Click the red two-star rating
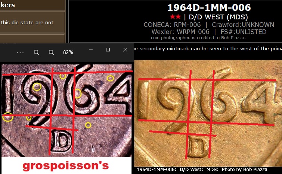 point(175,17)
